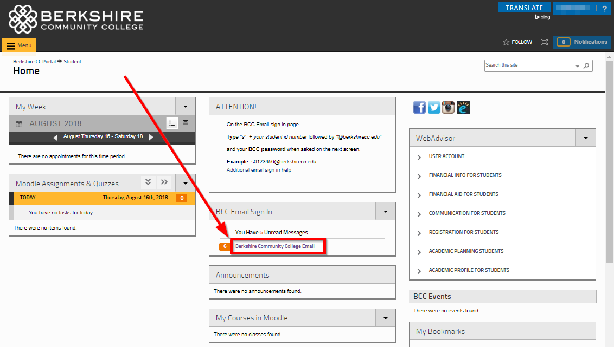Click the orange unread count badge
The image size is (614, 347).
click(x=225, y=246)
